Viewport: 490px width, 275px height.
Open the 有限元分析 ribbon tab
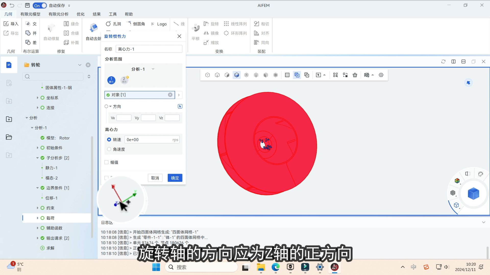tap(58, 14)
